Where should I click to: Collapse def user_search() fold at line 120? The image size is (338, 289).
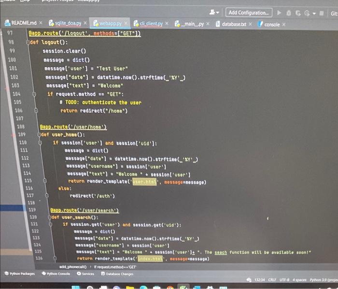point(50,217)
